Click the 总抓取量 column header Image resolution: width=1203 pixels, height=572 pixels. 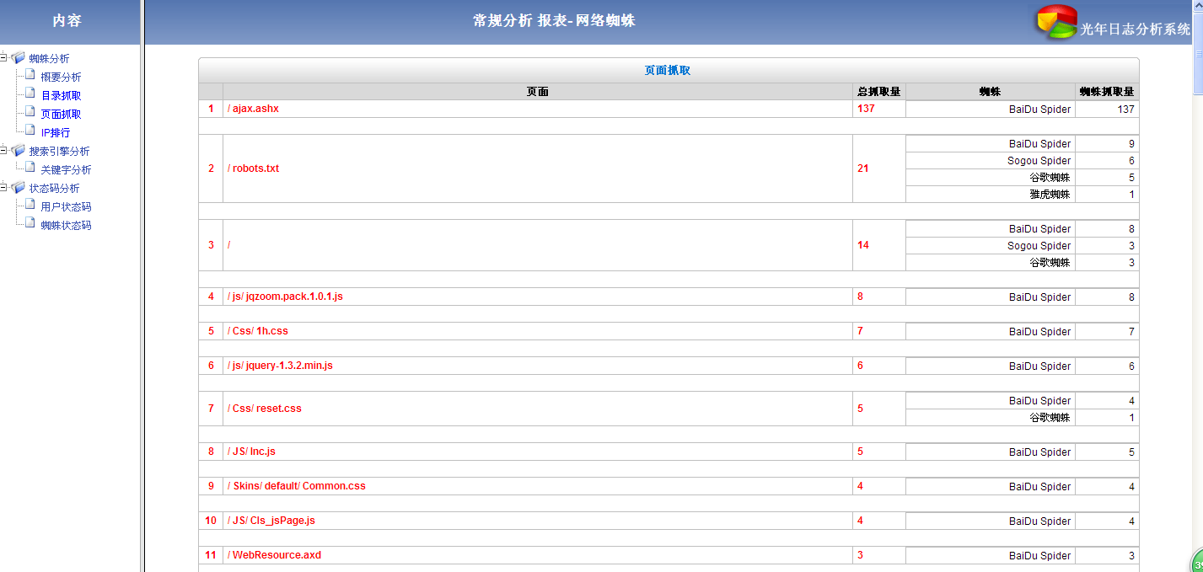pyautogui.click(x=878, y=92)
